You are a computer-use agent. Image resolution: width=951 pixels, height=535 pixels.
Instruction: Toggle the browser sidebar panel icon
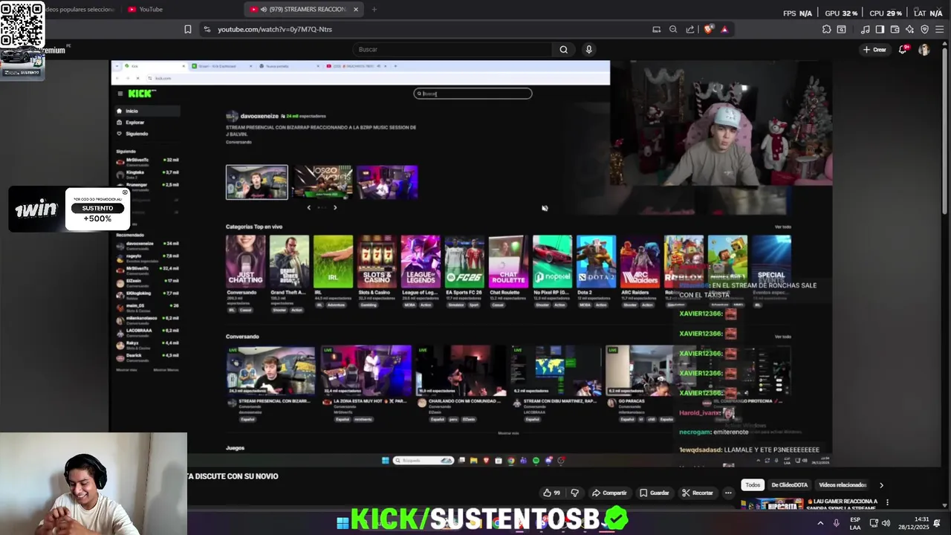880,29
